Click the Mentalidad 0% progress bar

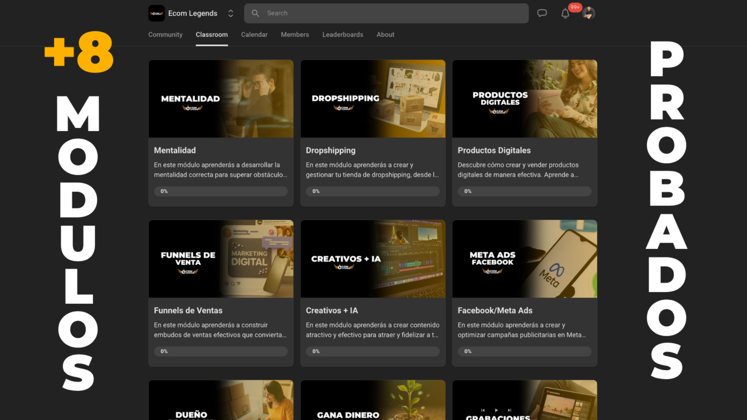(x=221, y=191)
